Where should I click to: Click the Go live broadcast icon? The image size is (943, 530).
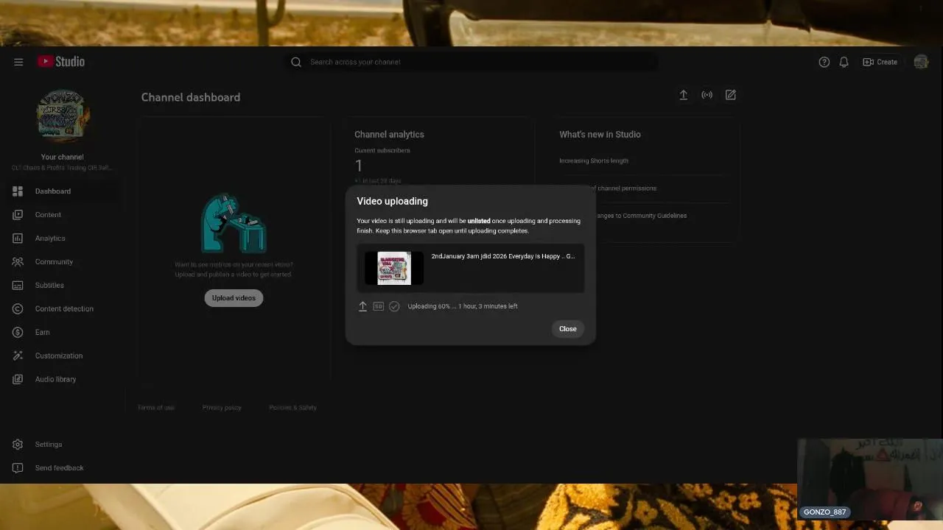point(707,95)
